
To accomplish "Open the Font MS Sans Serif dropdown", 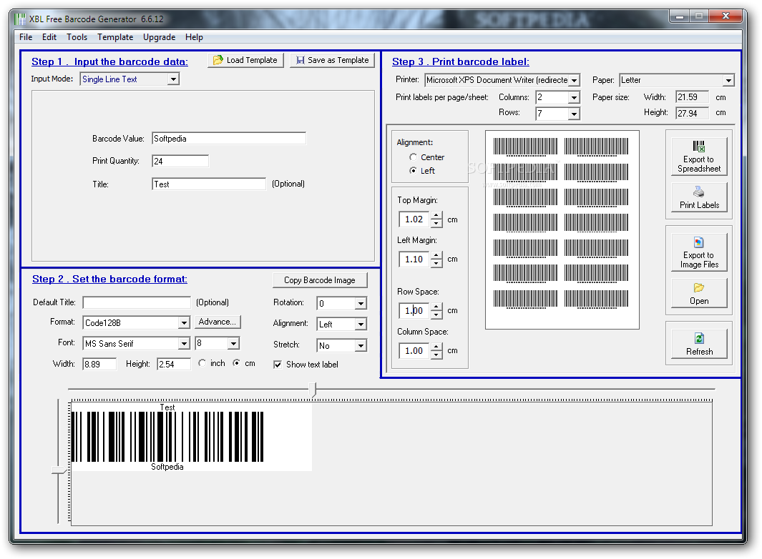I will point(184,343).
